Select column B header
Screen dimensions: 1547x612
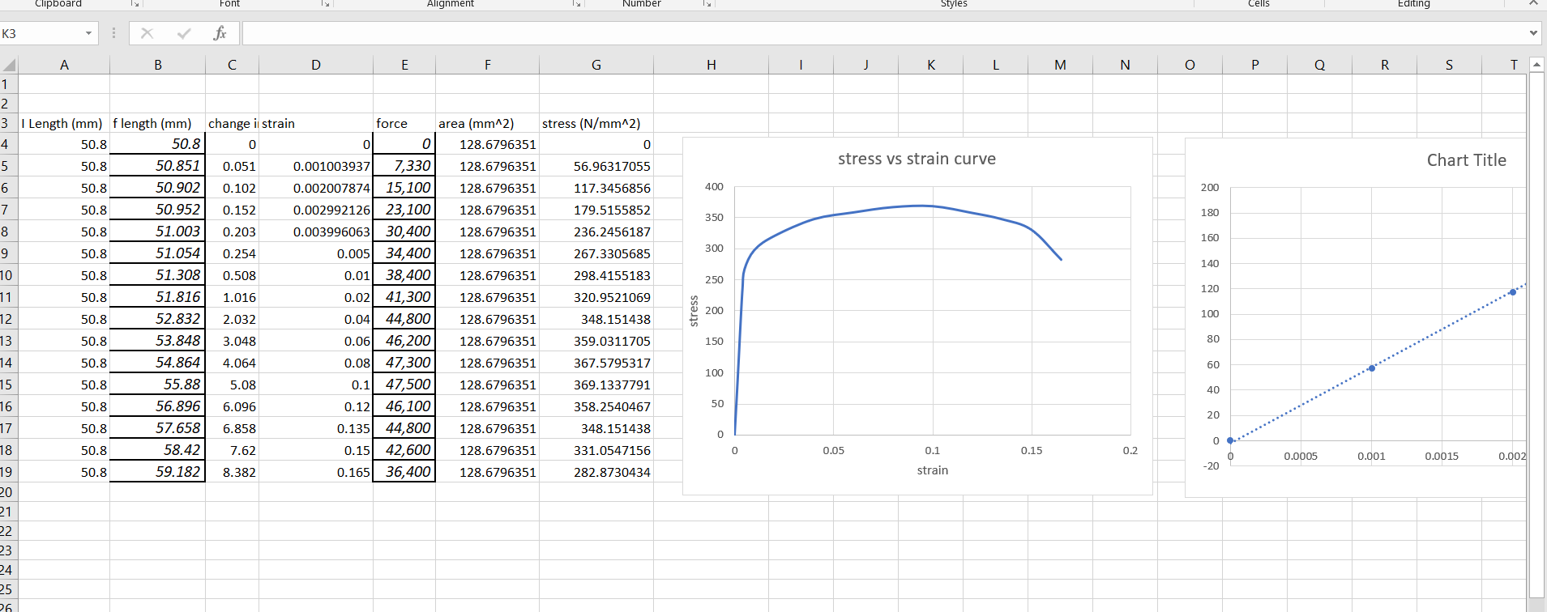158,65
